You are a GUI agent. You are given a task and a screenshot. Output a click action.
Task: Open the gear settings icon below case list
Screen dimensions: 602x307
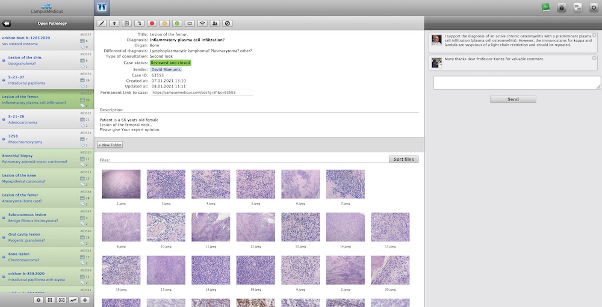(x=39, y=300)
